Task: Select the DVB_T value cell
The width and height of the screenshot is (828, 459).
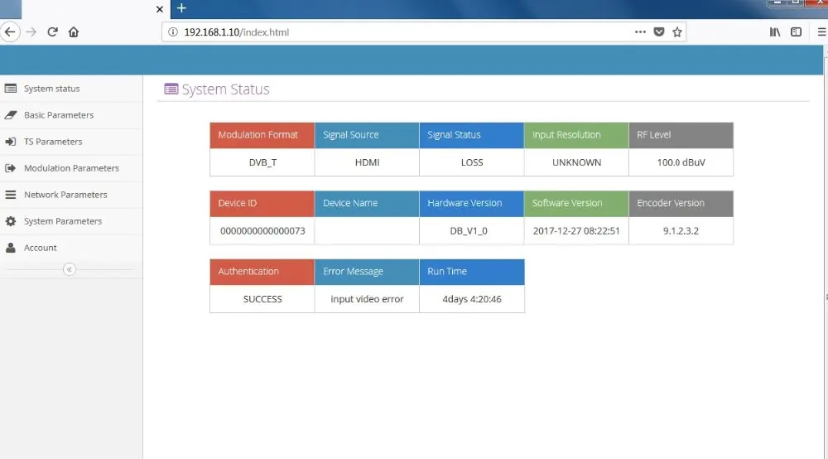Action: pos(262,162)
